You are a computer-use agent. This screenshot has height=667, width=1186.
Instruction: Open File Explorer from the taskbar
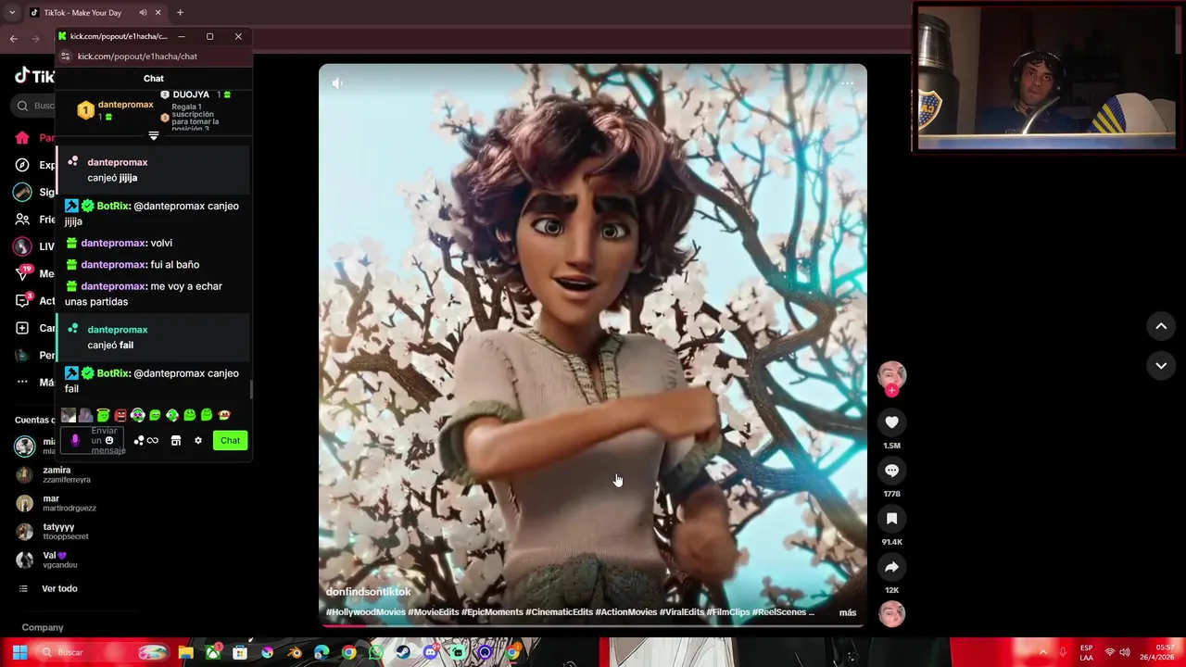click(x=186, y=652)
